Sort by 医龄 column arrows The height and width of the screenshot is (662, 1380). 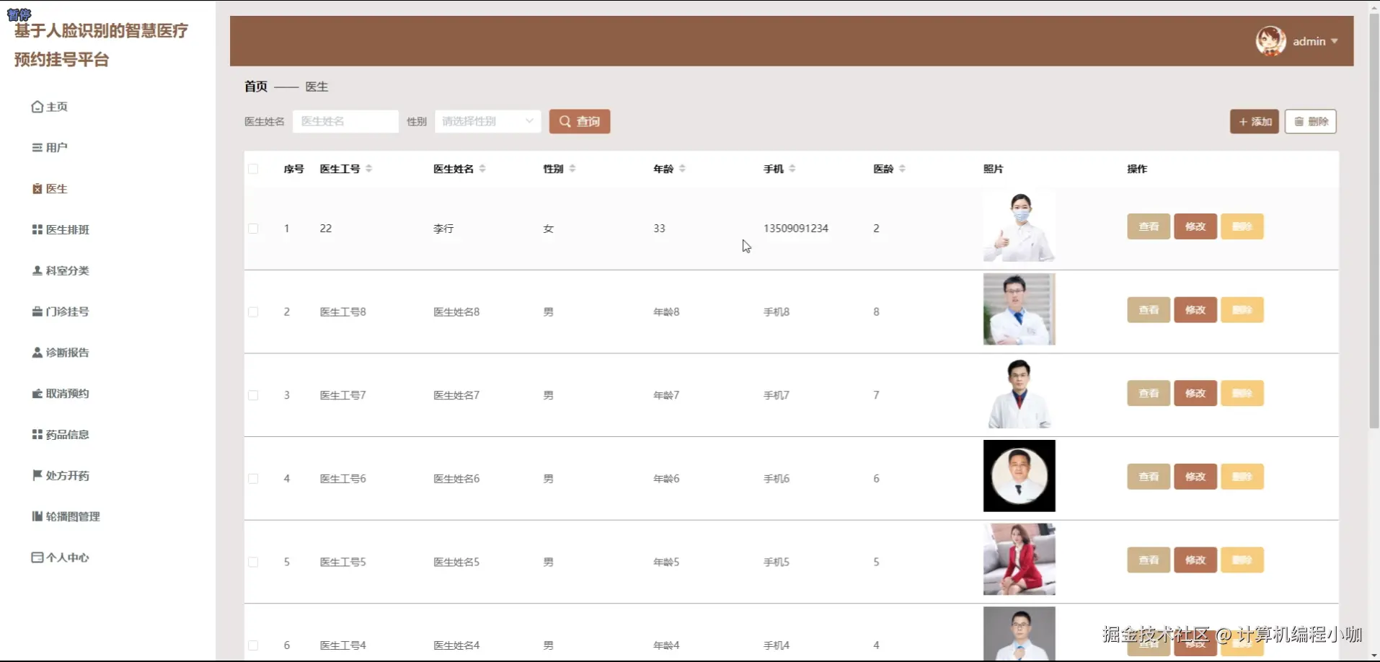pyautogui.click(x=902, y=169)
